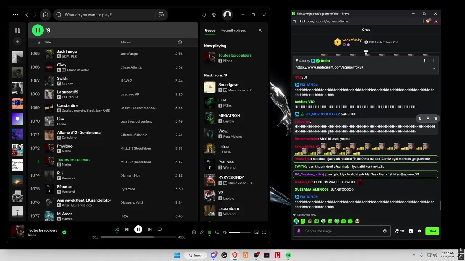Select the Queue tab
The width and height of the screenshot is (465, 261).
pyautogui.click(x=210, y=30)
